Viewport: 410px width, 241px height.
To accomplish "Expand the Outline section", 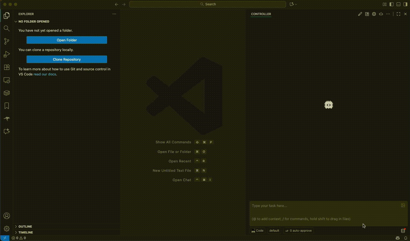I will [25, 227].
